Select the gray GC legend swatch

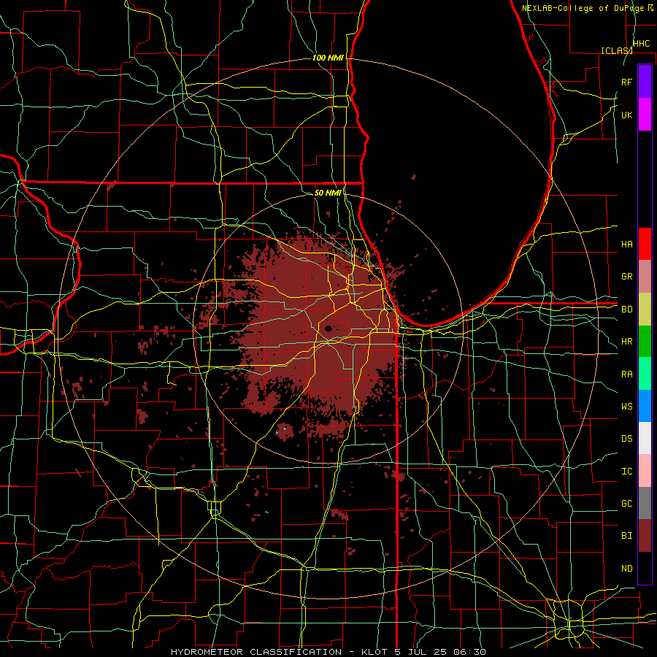point(645,503)
